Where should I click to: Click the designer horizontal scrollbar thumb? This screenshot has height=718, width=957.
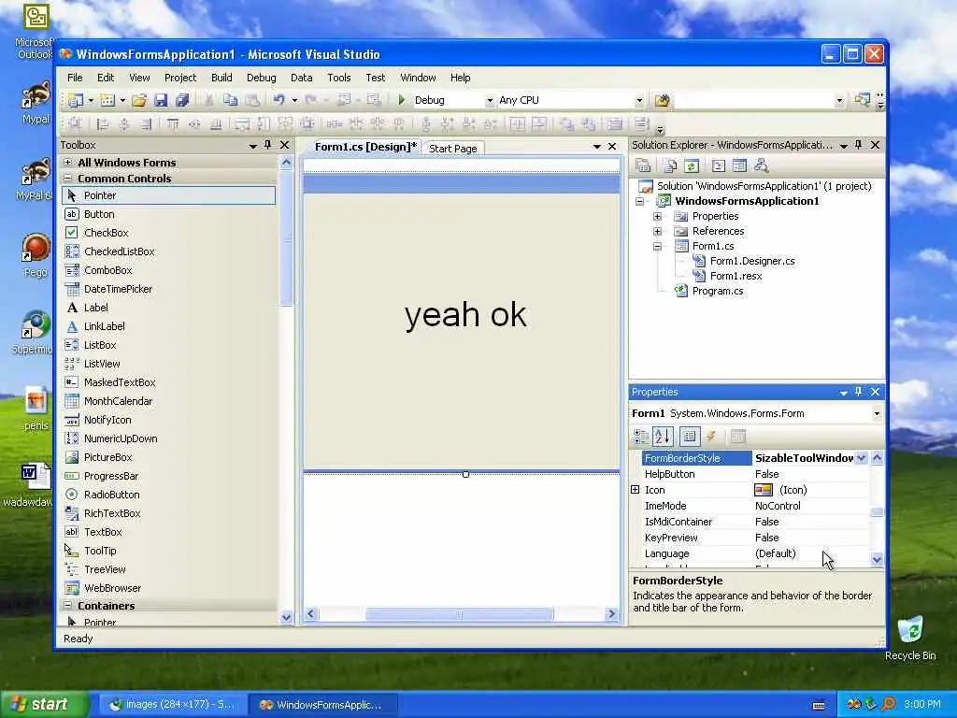pyautogui.click(x=459, y=614)
